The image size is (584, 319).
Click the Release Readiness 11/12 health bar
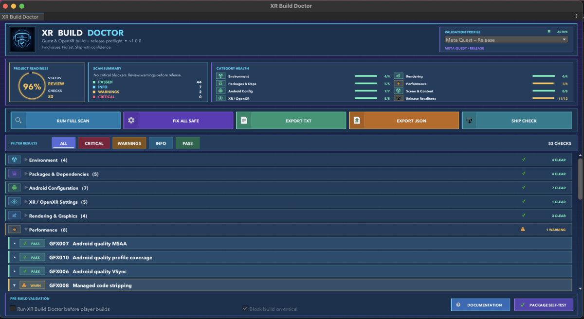click(544, 98)
